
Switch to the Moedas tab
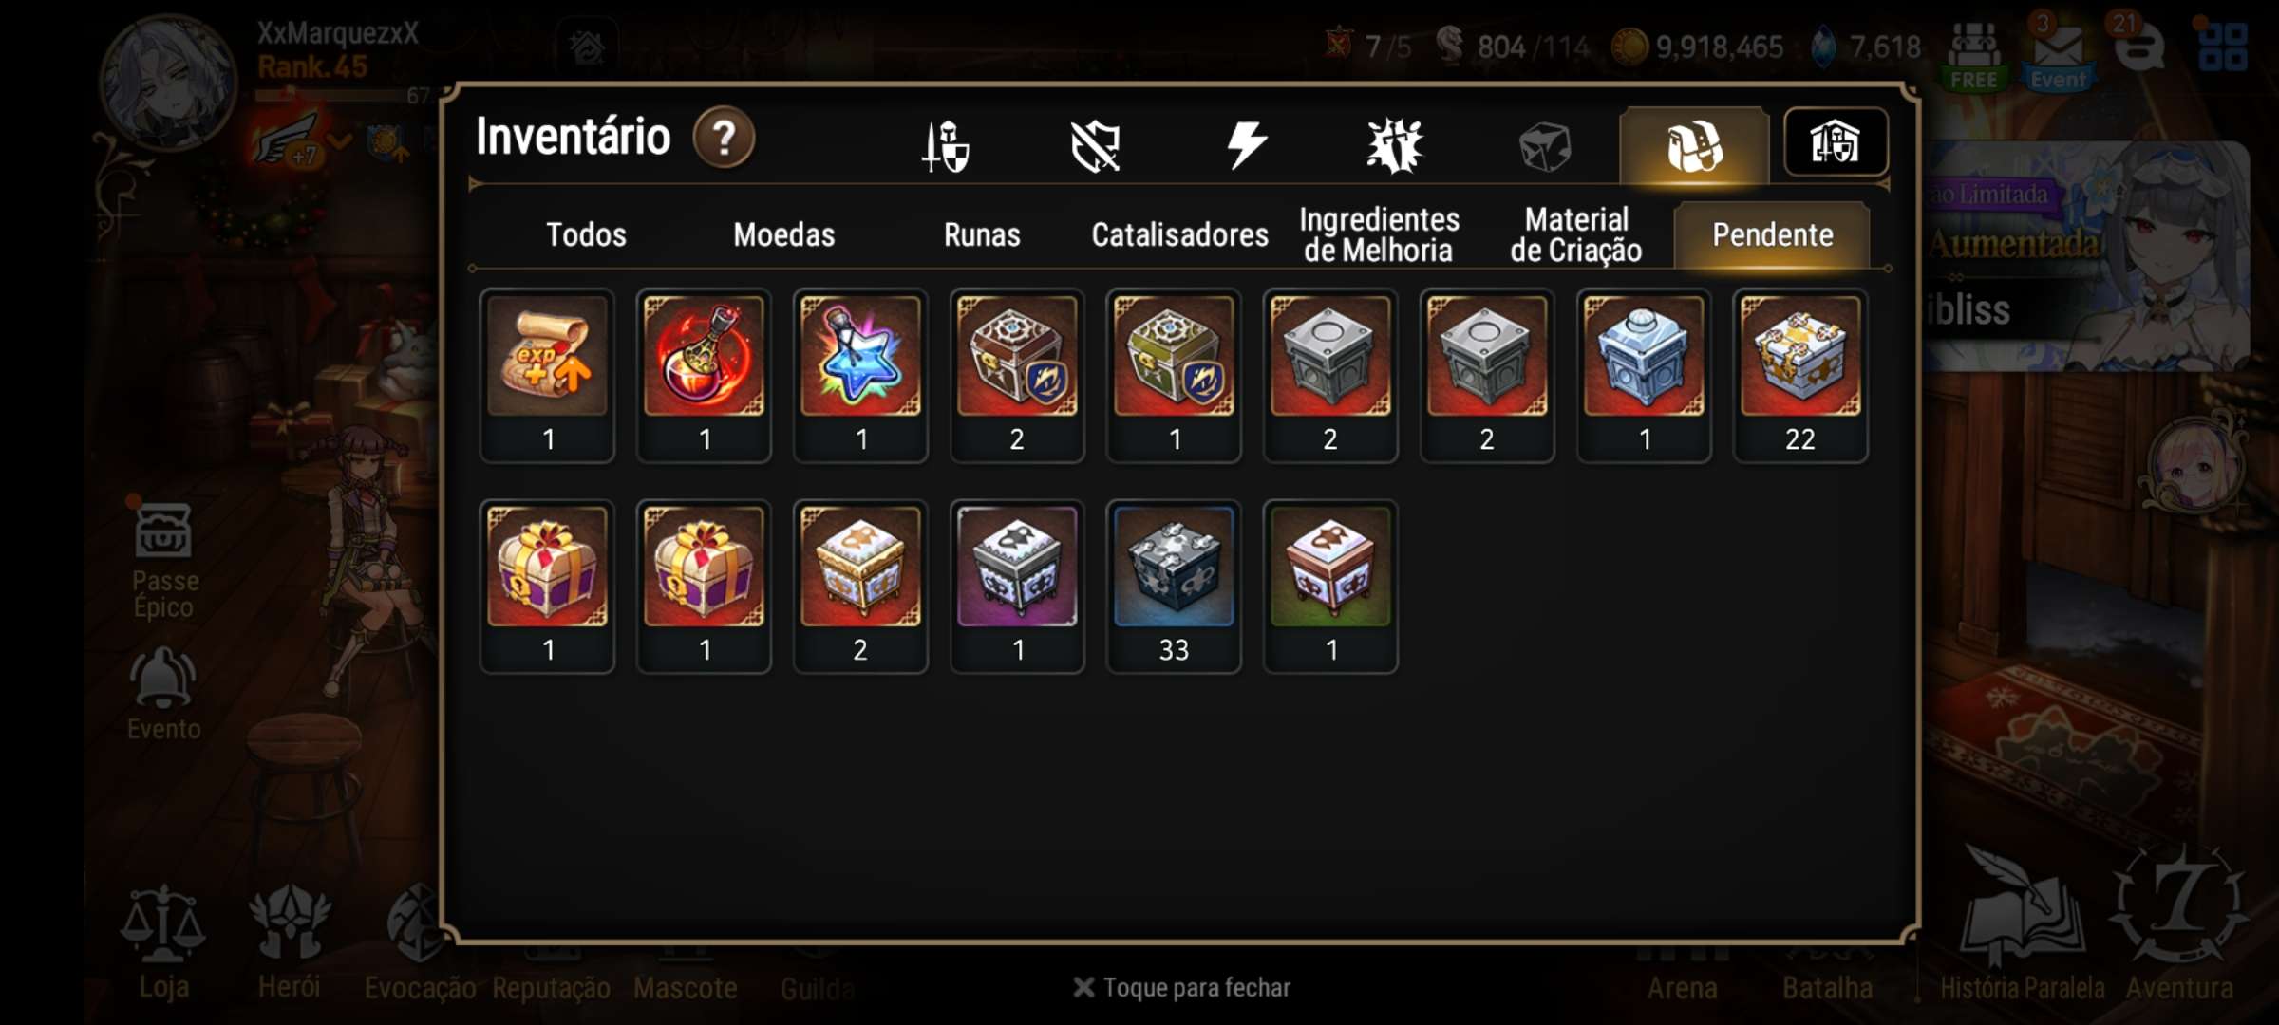click(x=783, y=234)
